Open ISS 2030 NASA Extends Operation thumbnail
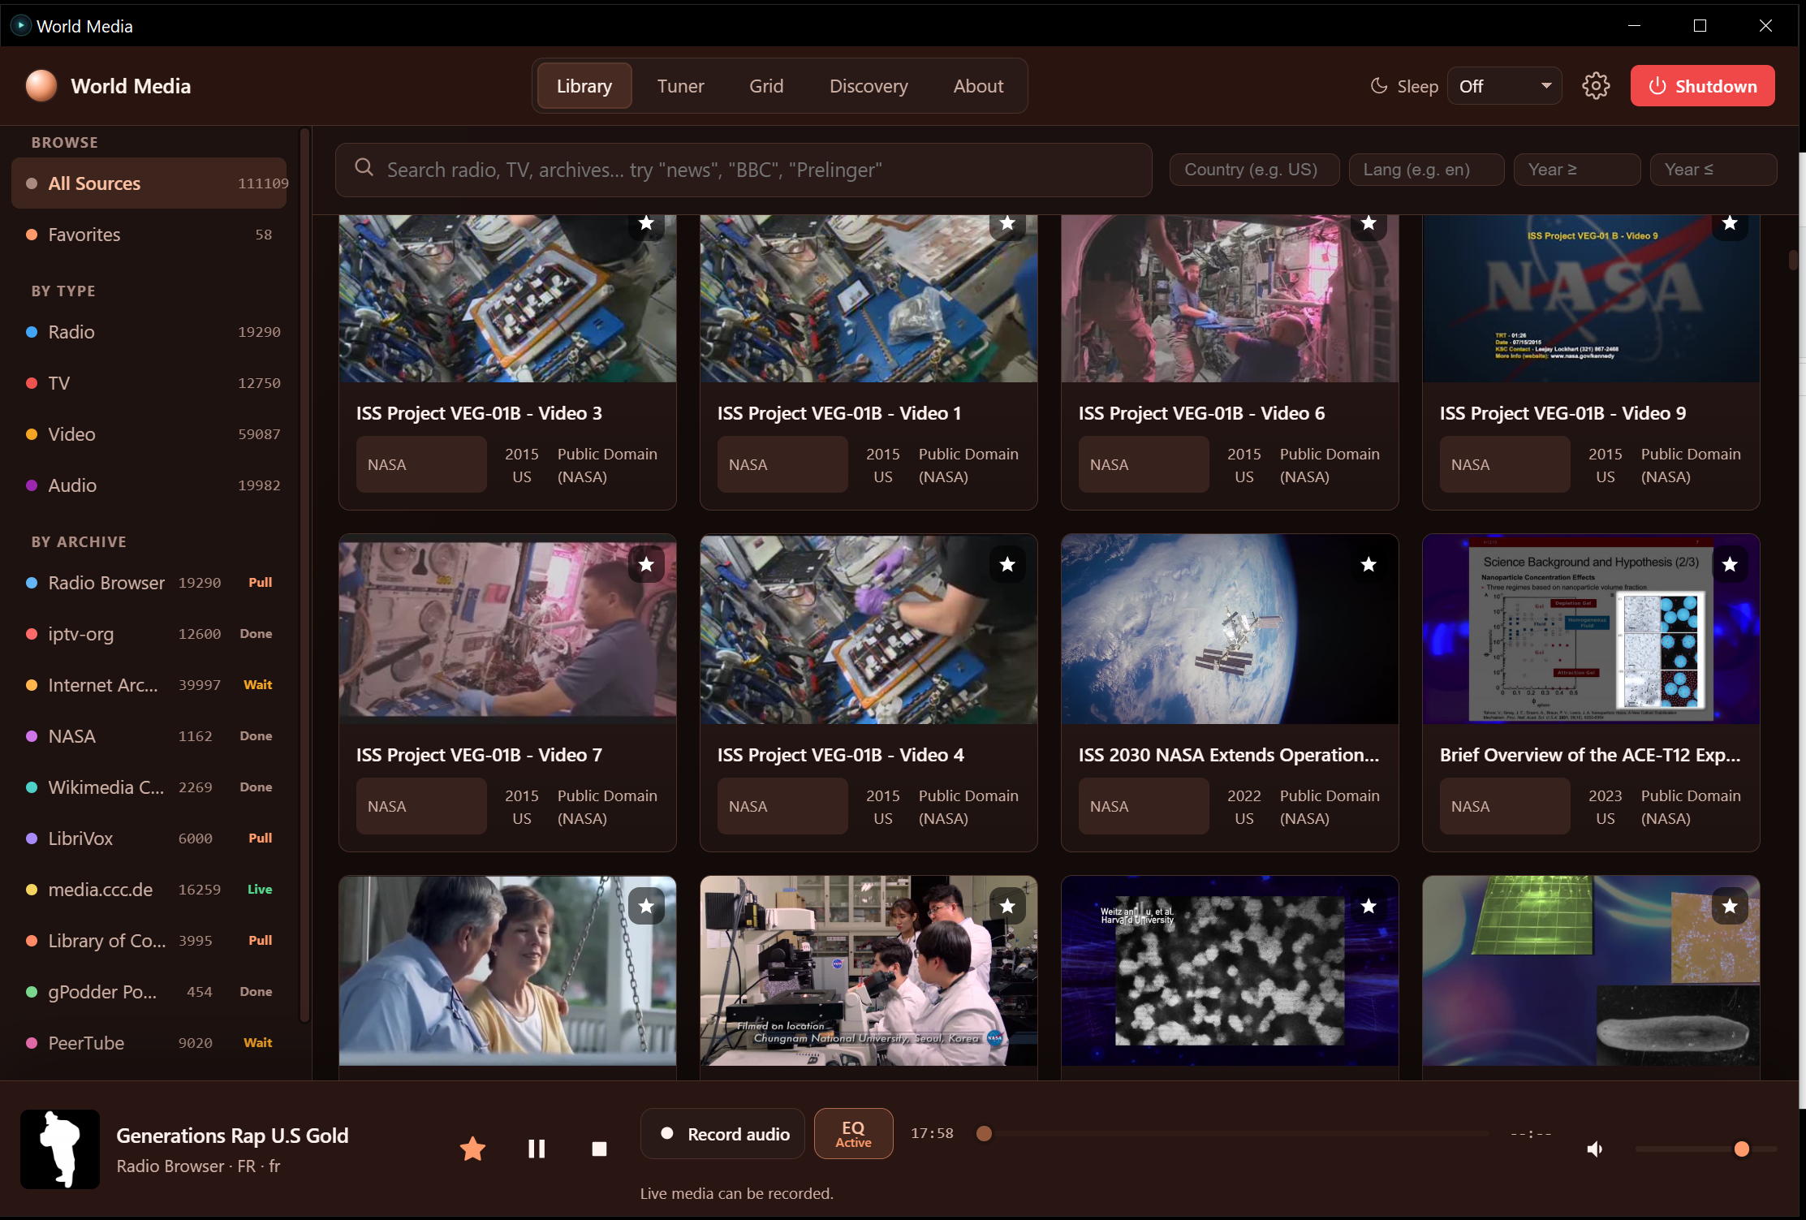This screenshot has width=1806, height=1220. (1230, 629)
